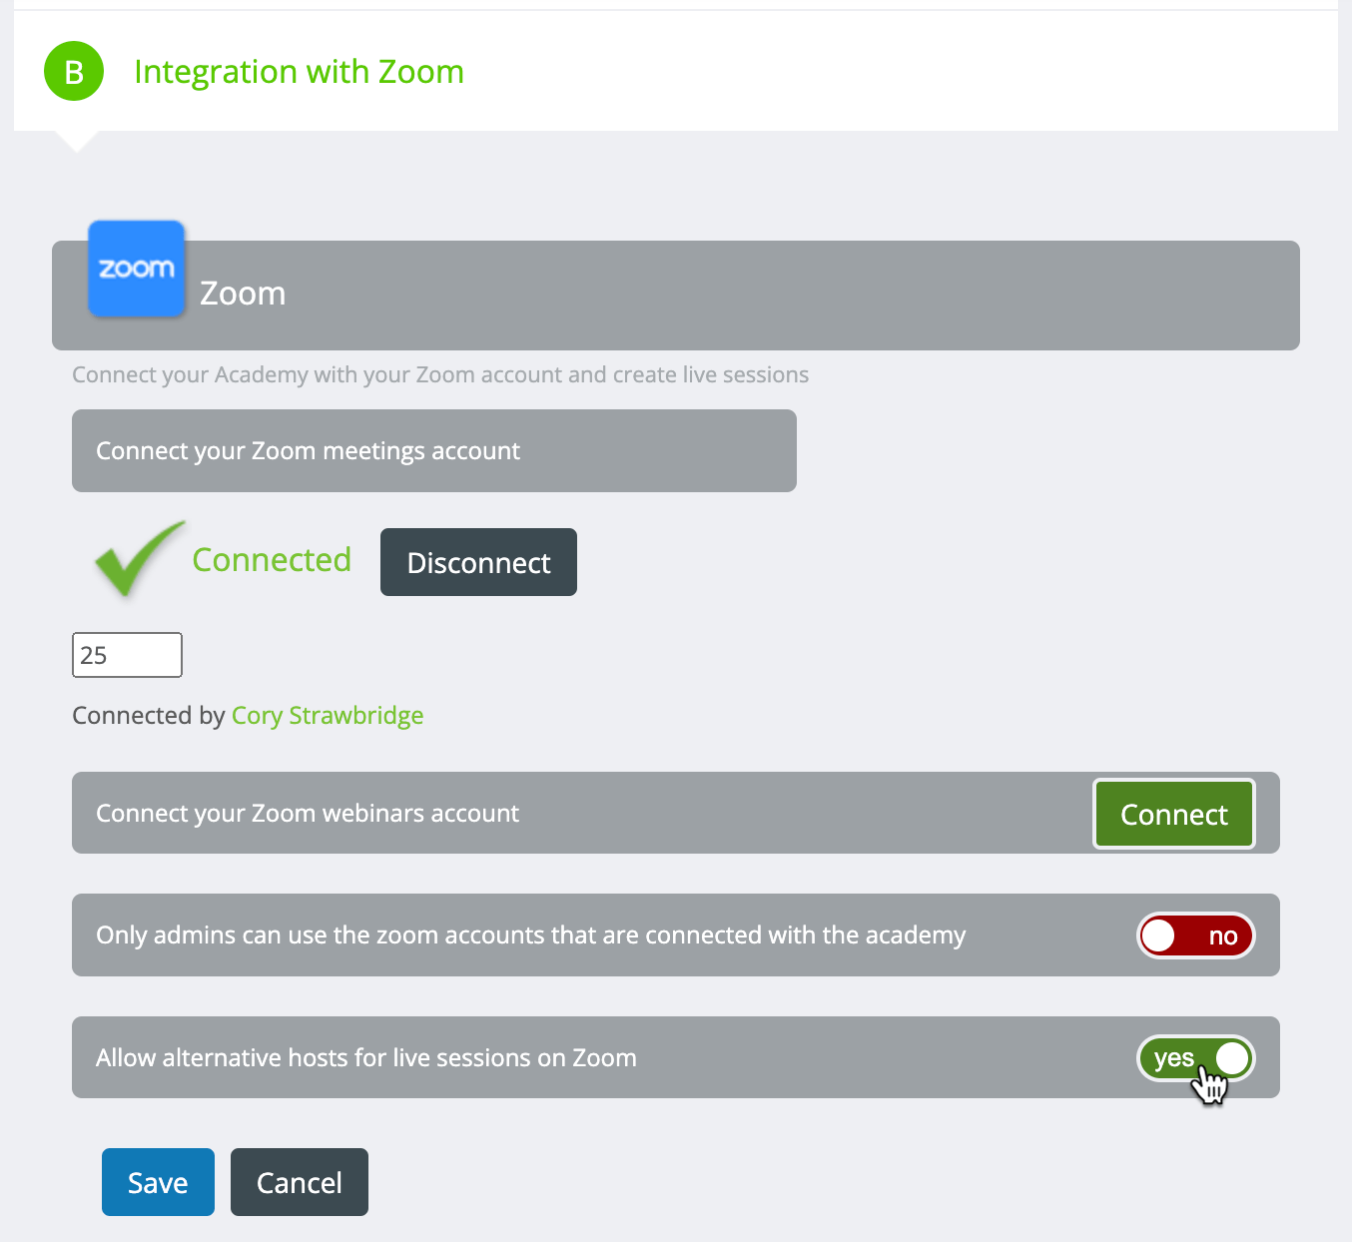Screen dimensions: 1352x1242
Task: Edit the meeting capacity number field
Action: click(127, 654)
